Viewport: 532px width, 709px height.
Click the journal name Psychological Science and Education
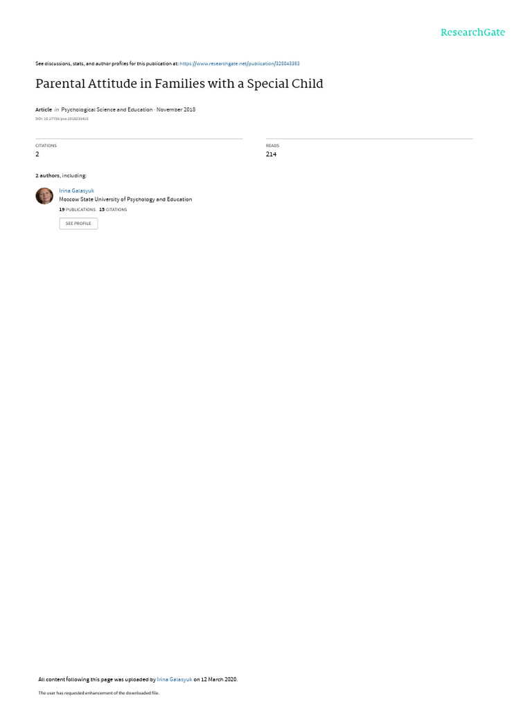click(x=107, y=109)
